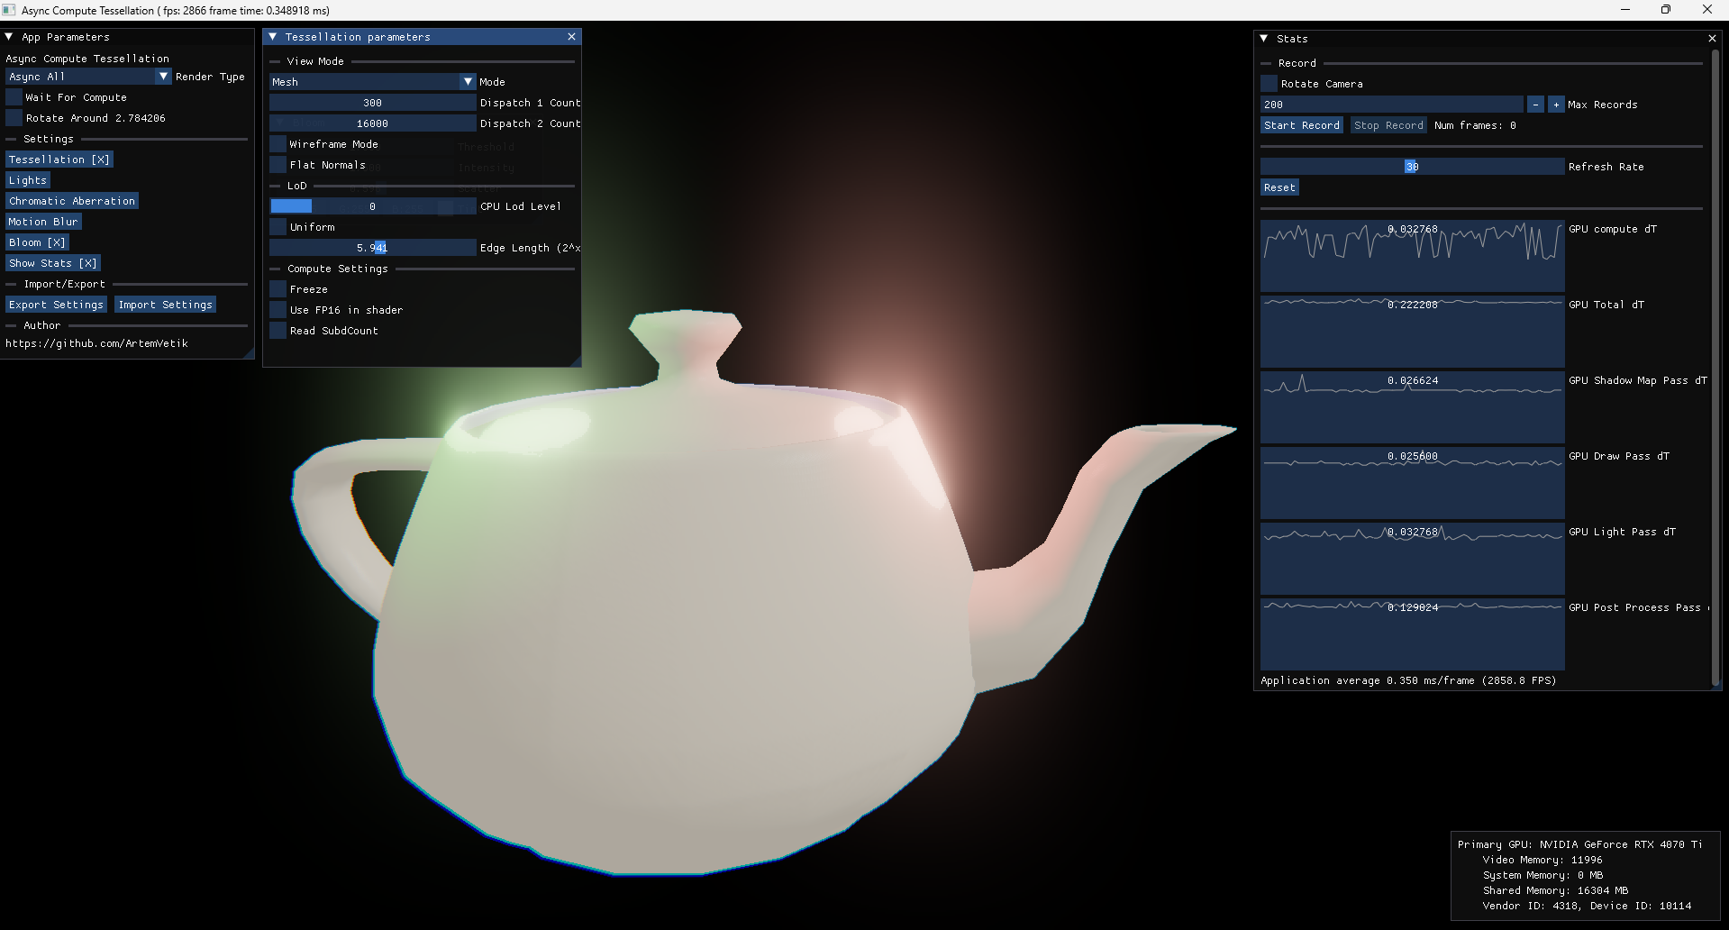Restore down the application window

tap(1666, 10)
